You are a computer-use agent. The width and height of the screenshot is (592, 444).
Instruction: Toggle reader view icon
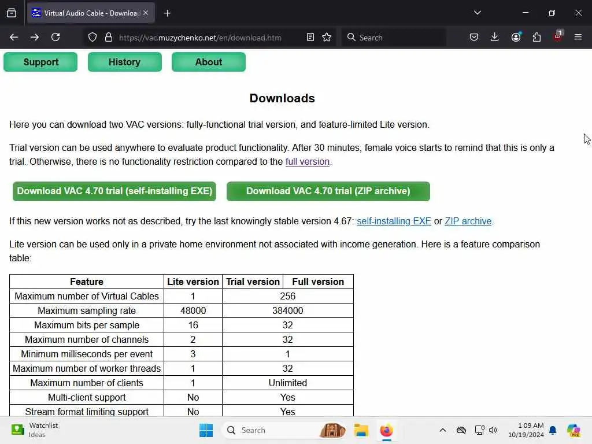tap(310, 37)
